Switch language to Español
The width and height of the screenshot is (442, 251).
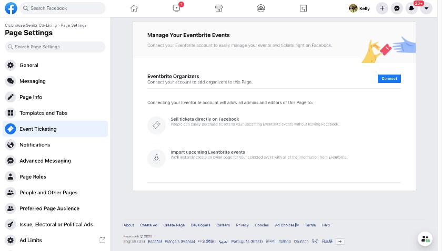point(155,242)
